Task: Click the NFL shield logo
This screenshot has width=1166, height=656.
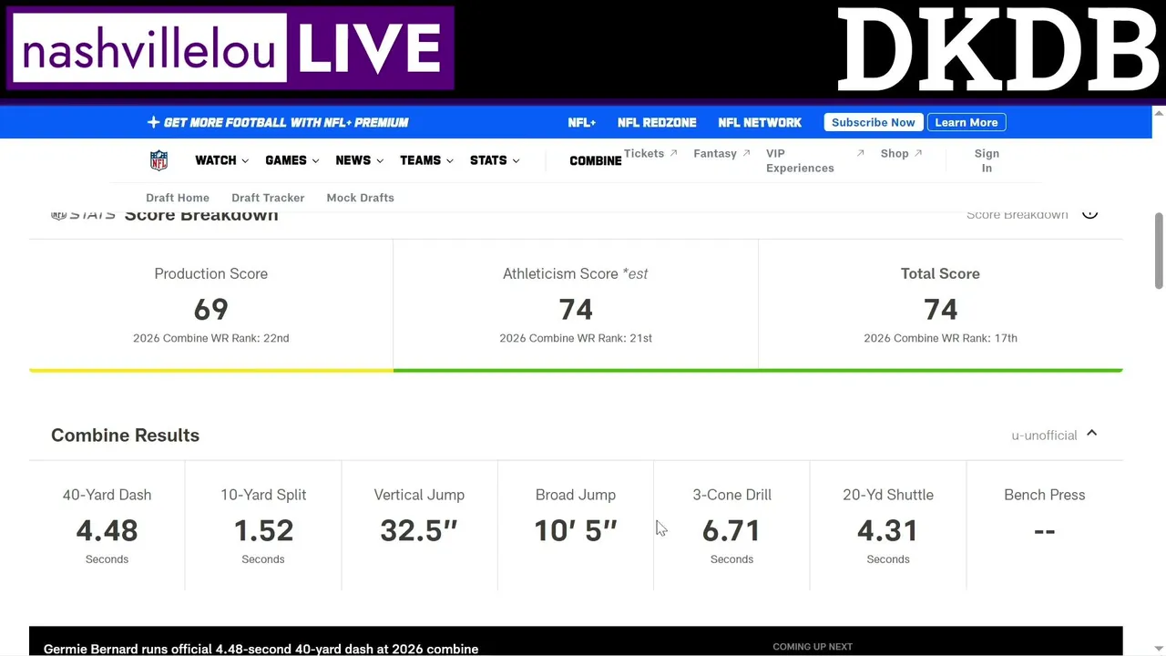Action: click(159, 160)
